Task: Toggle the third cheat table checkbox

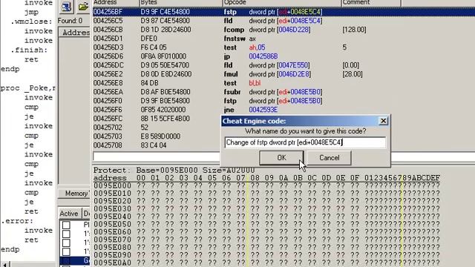Action: 66,243
